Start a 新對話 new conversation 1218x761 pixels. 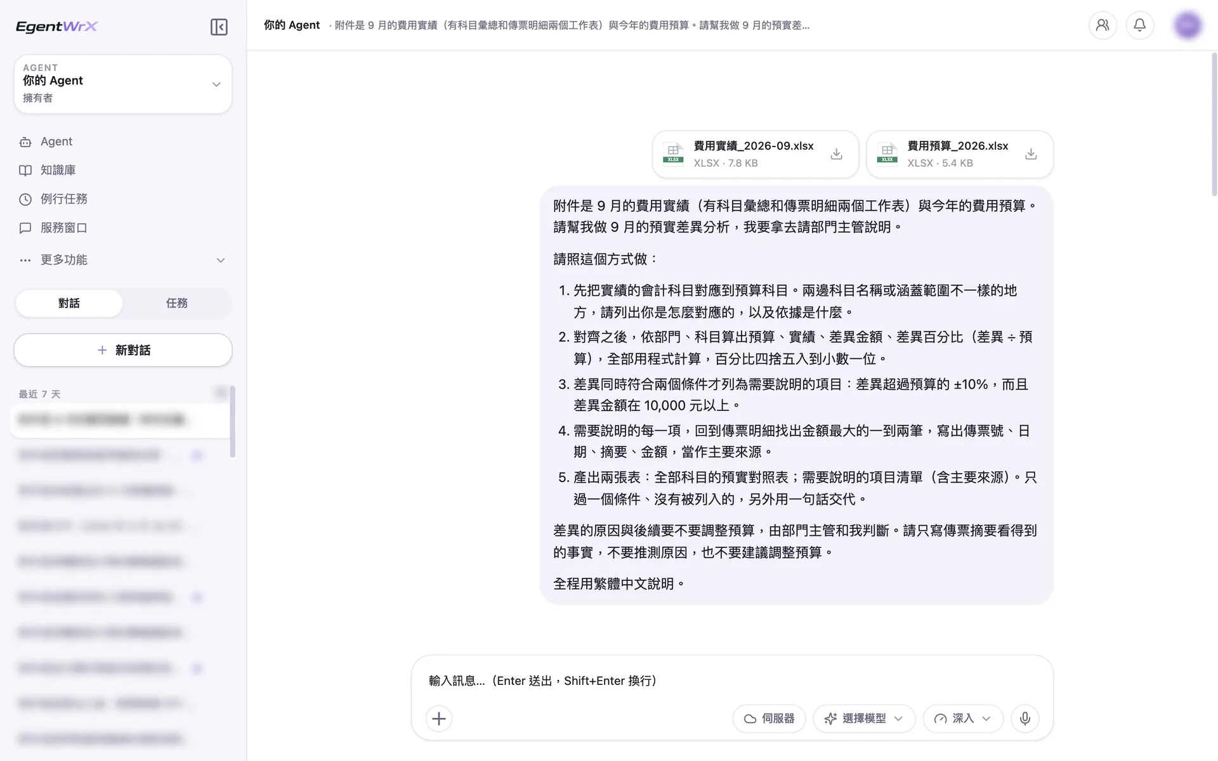[123, 350]
